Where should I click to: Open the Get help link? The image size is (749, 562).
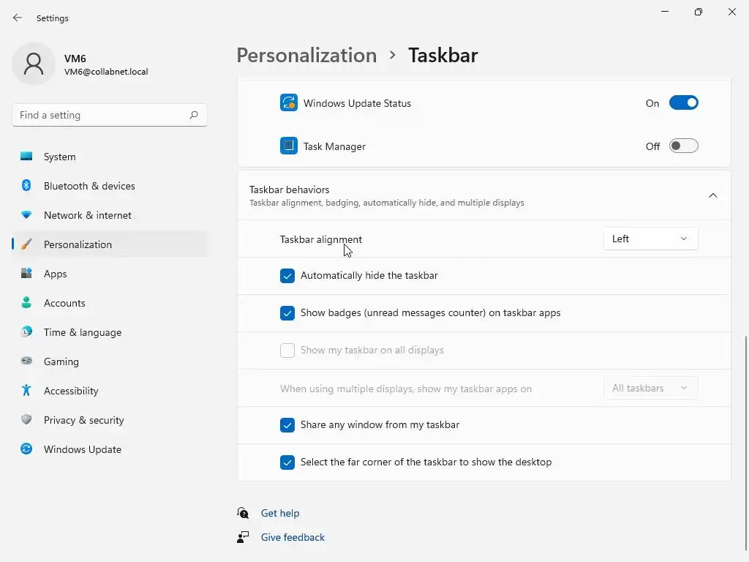pos(280,513)
